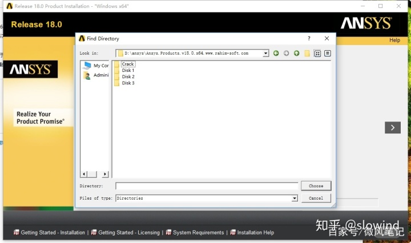The image size is (411, 243).
Task: Open My Computer in the sidebar
Action: (x=95, y=66)
